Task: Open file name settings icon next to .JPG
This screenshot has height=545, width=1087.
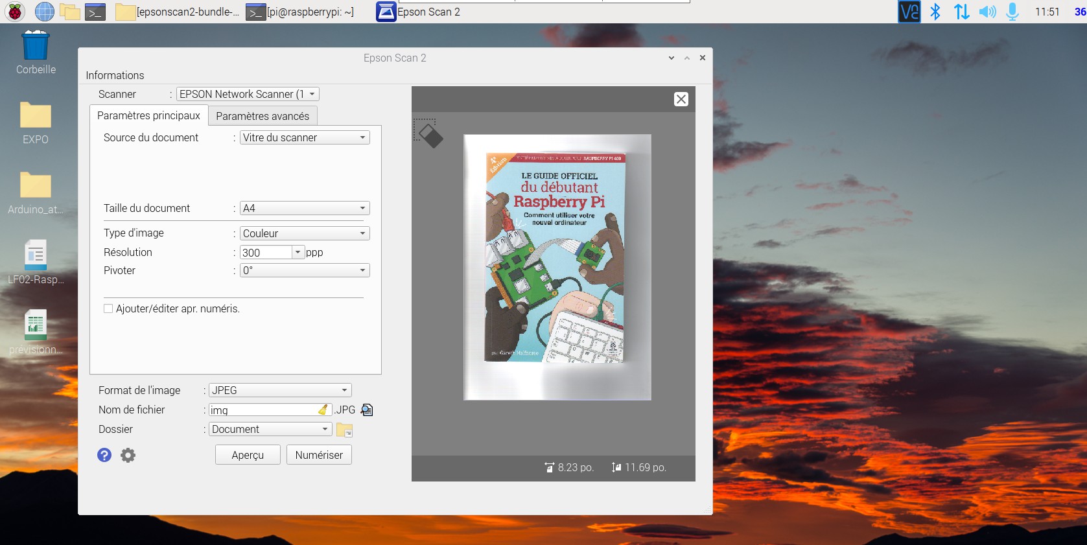Action: (x=367, y=410)
